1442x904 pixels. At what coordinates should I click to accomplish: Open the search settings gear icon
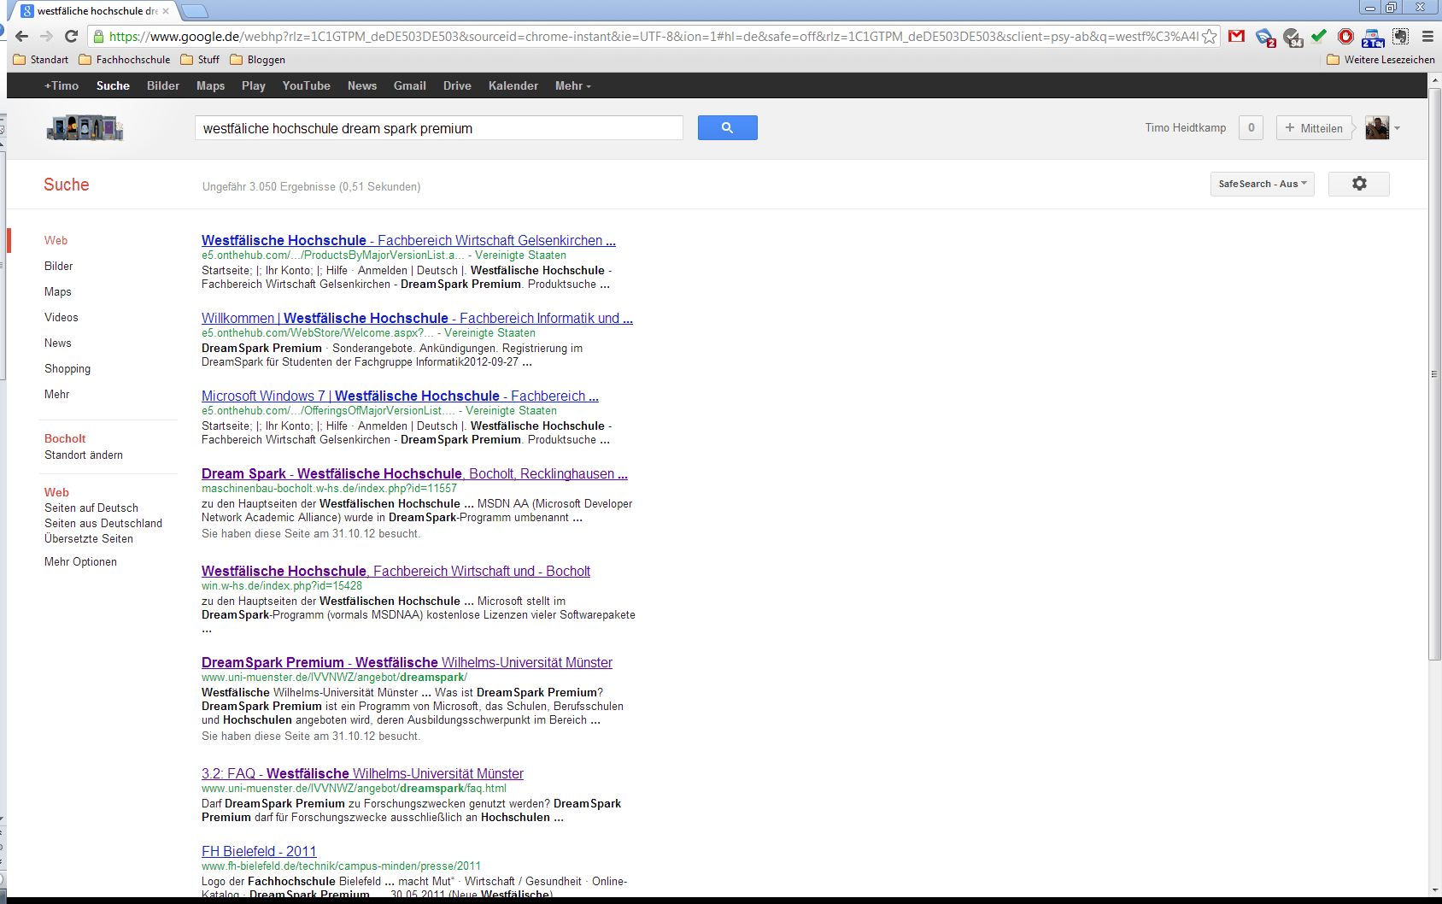click(x=1358, y=184)
